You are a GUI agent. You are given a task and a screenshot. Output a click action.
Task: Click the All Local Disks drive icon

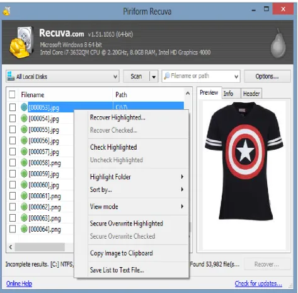click(11, 76)
